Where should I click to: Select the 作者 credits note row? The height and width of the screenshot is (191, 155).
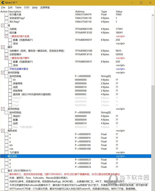pyautogui.click(x=39, y=178)
